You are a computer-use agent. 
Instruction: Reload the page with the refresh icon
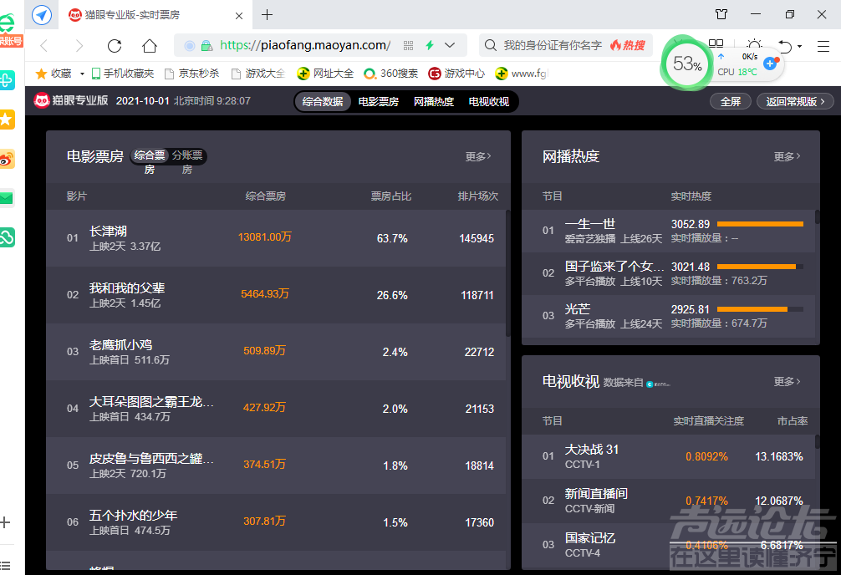(x=115, y=46)
